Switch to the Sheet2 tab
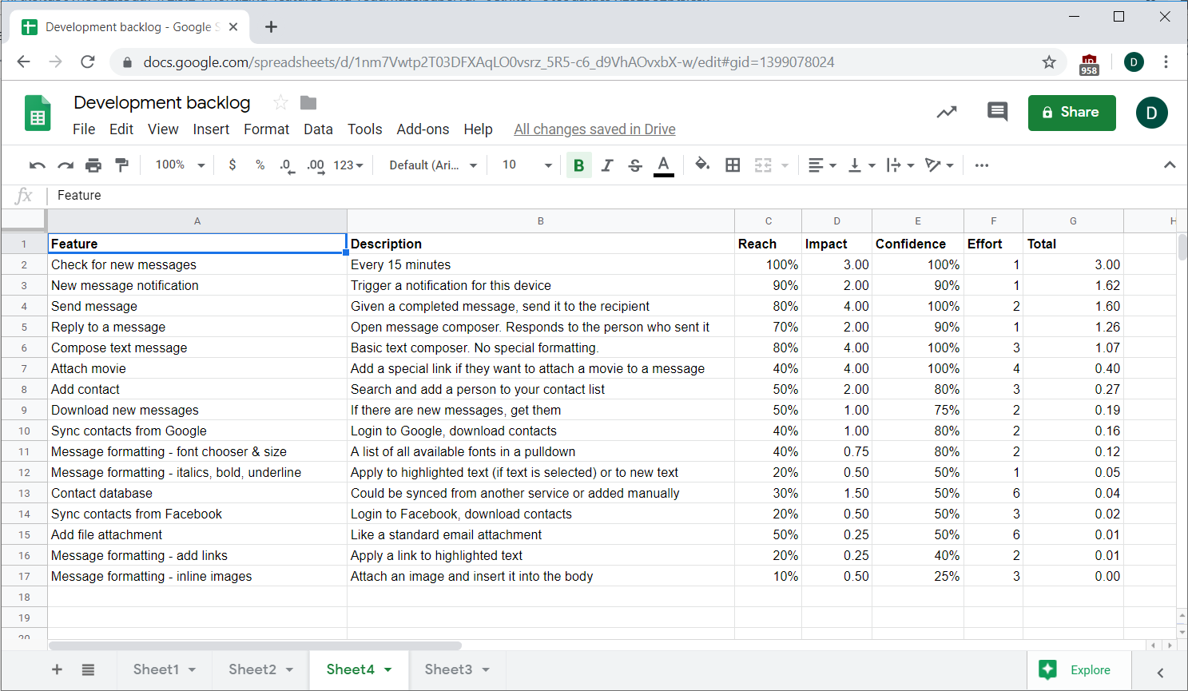 252,669
